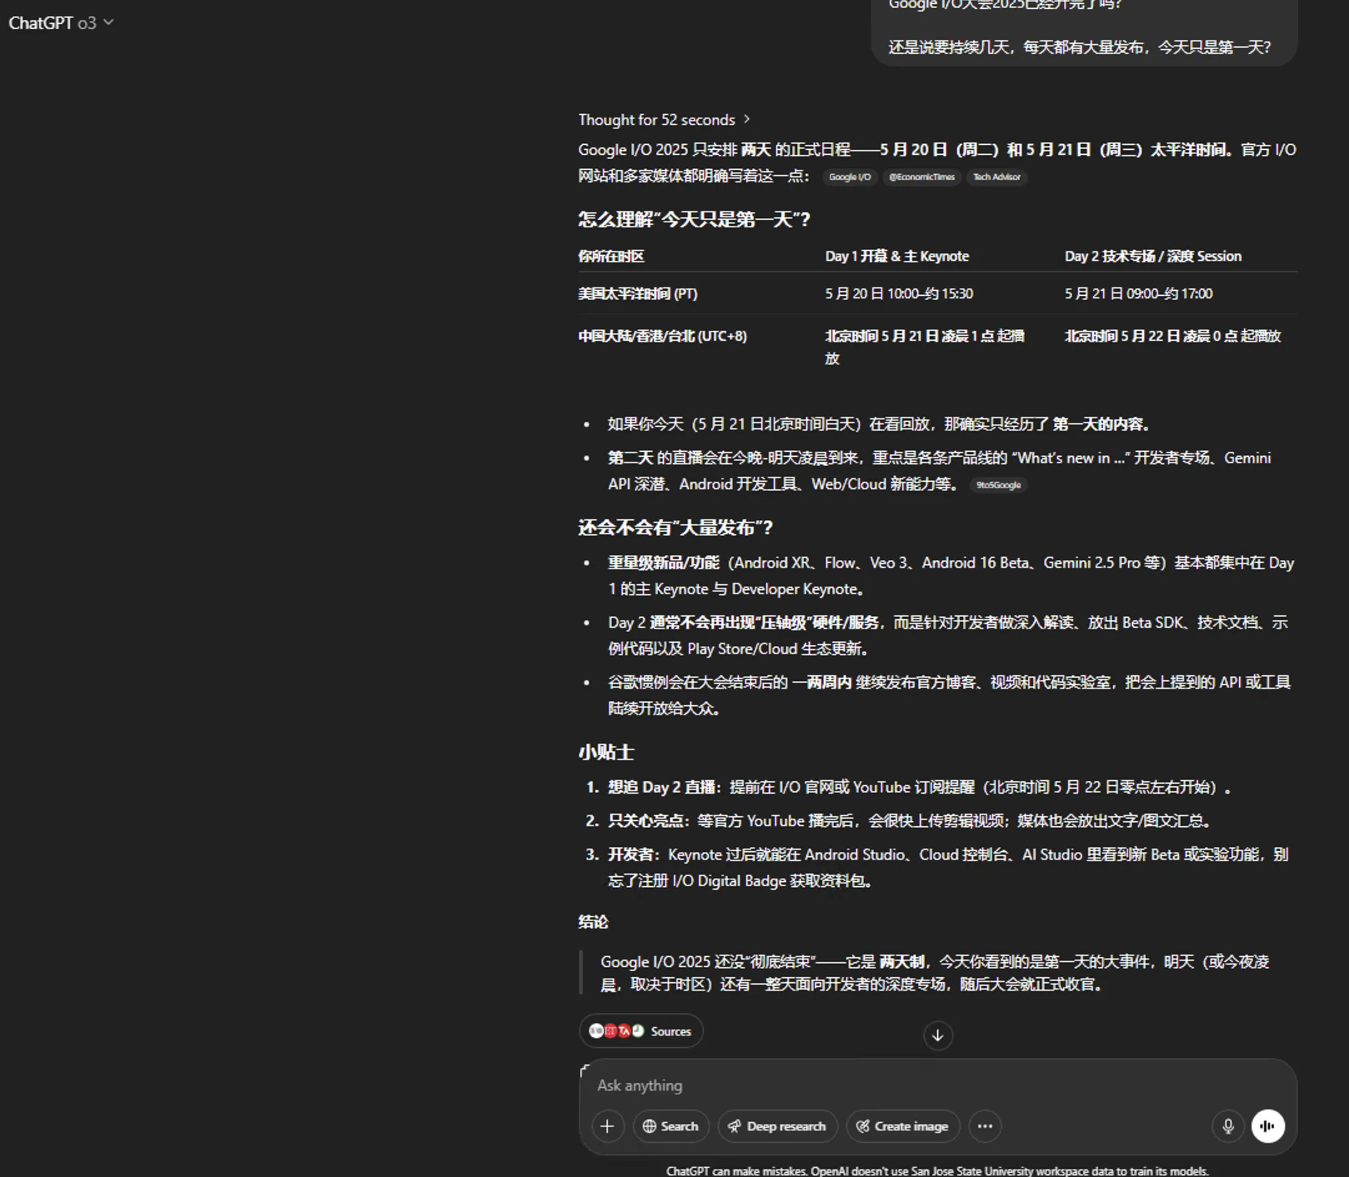Expand the "Thought for 52 seconds" reasoning

(x=664, y=120)
